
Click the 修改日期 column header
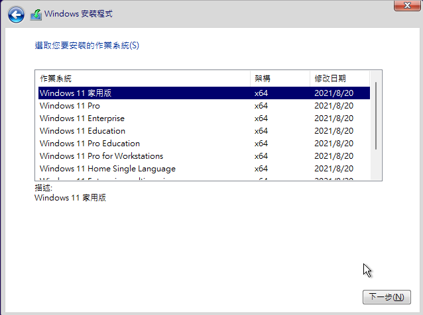coord(339,79)
